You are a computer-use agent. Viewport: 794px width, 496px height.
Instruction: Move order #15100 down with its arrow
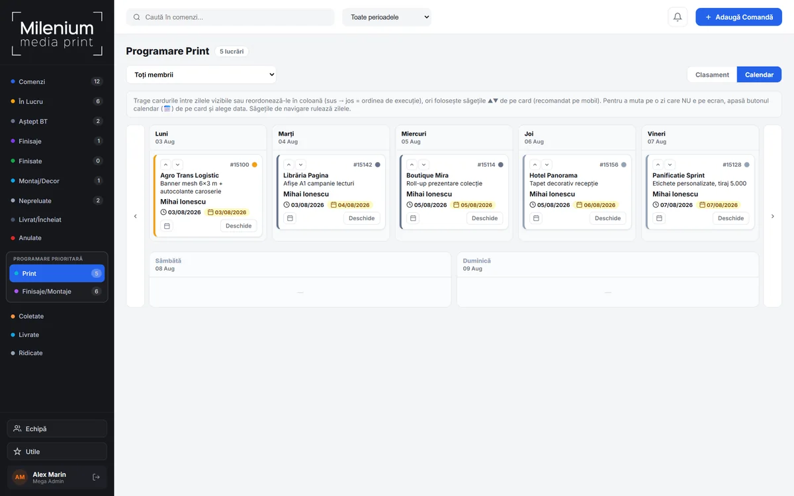[x=177, y=165]
